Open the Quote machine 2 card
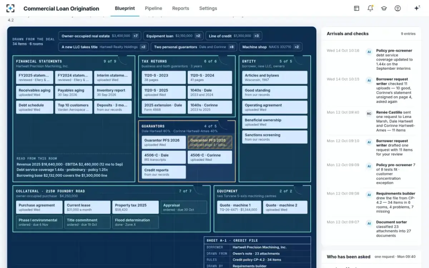This screenshot has width=429, height=268. [285, 207]
